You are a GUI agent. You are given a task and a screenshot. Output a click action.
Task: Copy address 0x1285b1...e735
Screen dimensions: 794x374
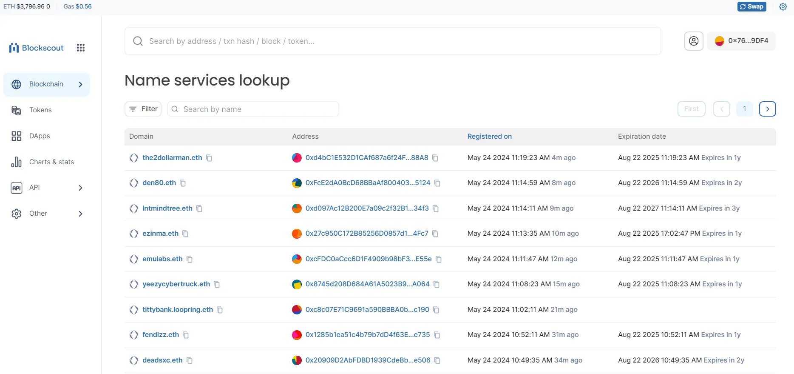click(437, 335)
